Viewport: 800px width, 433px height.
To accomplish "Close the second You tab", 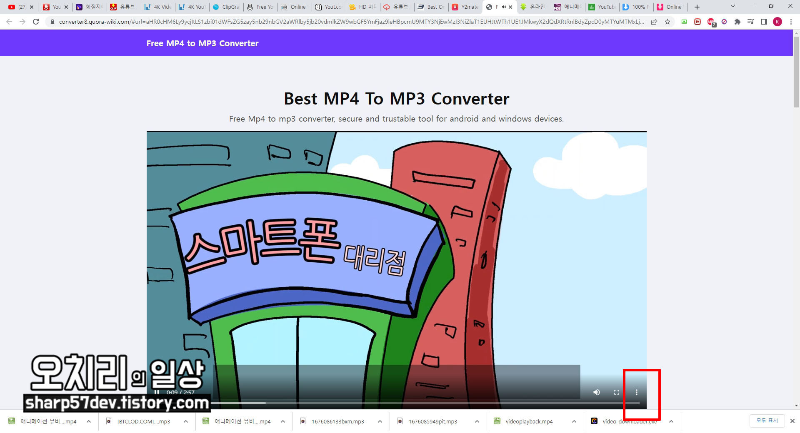I will point(66,7).
